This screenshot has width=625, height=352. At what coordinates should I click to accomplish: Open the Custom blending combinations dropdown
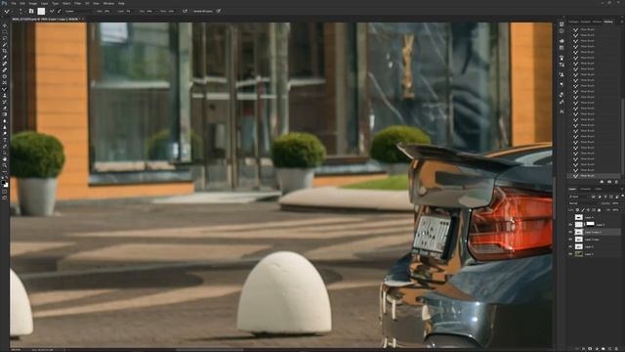[x=80, y=11]
